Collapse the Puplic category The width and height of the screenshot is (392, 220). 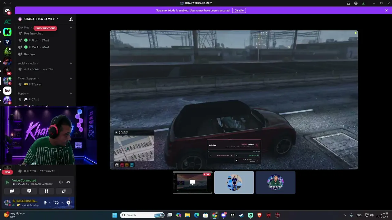23,94
